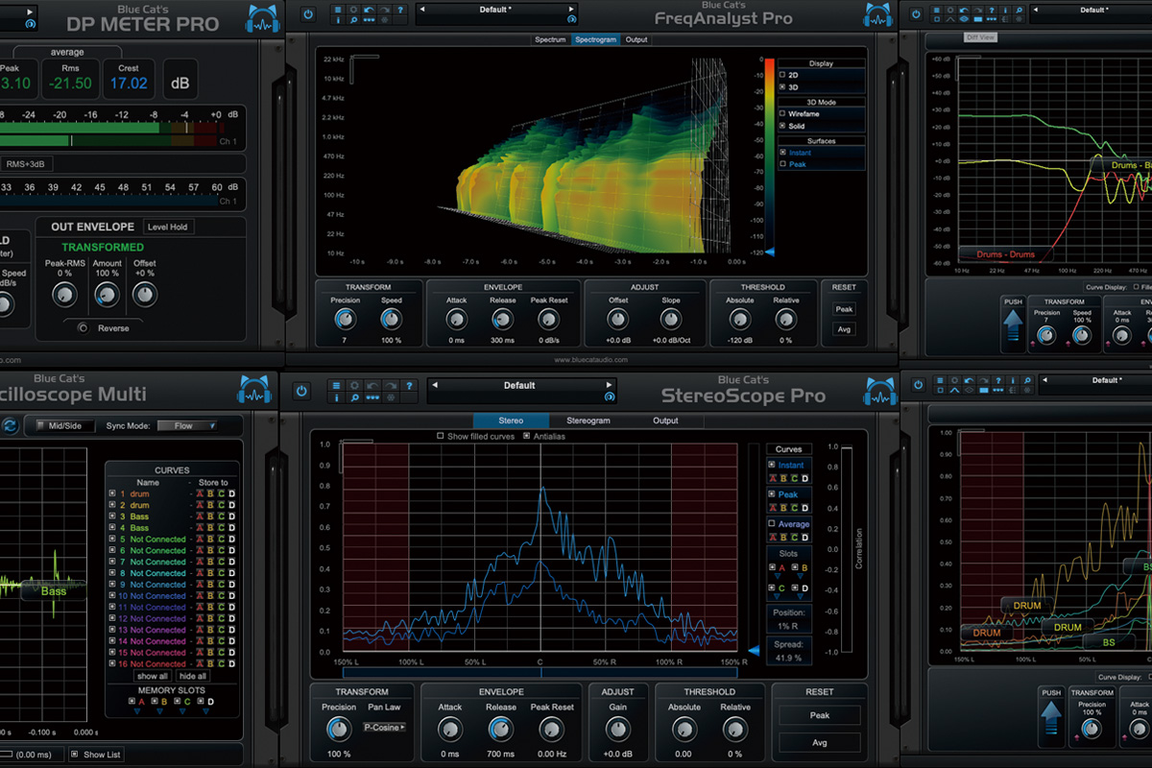This screenshot has width=1152, height=768.
Task: Undo last change in FreqAnalyst Pro
Action: [369, 10]
